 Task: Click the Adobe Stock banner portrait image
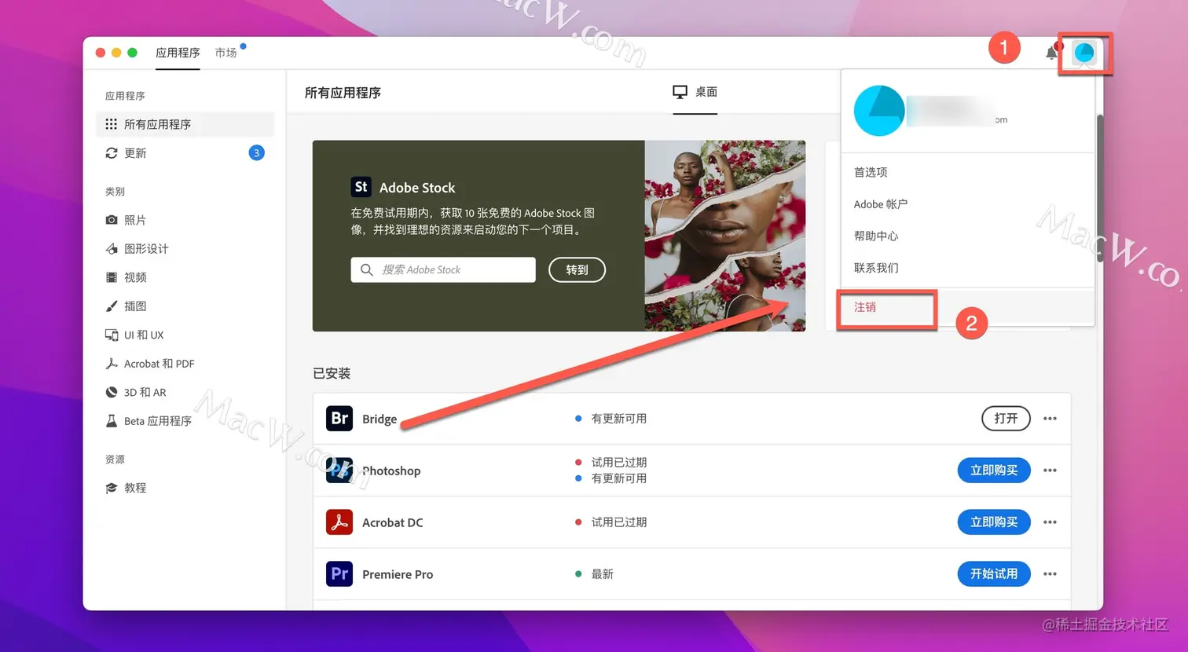pyautogui.click(x=725, y=236)
